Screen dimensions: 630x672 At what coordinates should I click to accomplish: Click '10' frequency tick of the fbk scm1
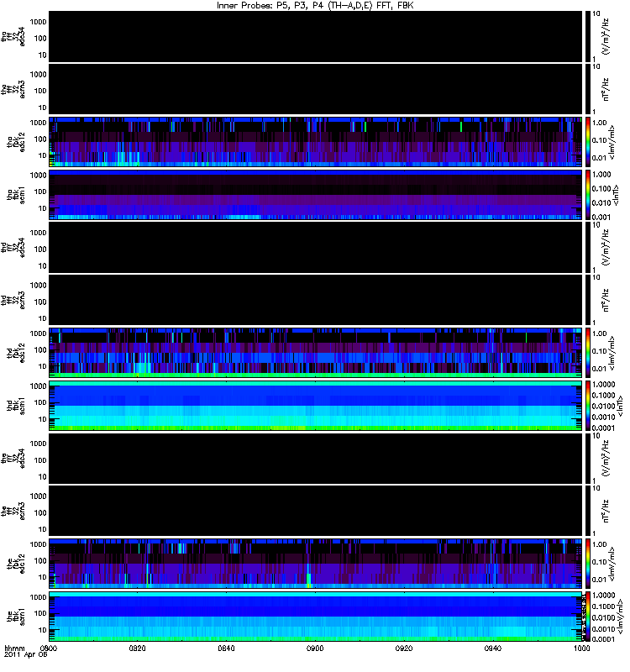pos(43,630)
